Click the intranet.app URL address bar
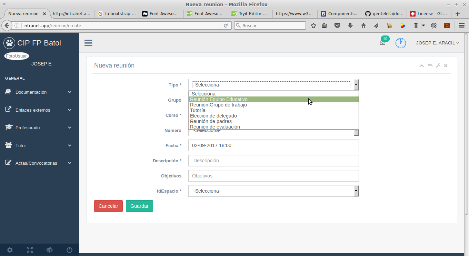Image resolution: width=469 pixels, height=256 pixels. click(121, 25)
